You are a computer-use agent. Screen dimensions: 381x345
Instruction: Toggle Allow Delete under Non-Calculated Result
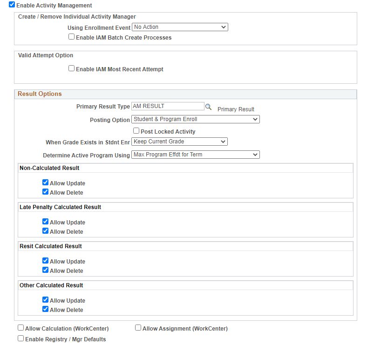pyautogui.click(x=45, y=192)
